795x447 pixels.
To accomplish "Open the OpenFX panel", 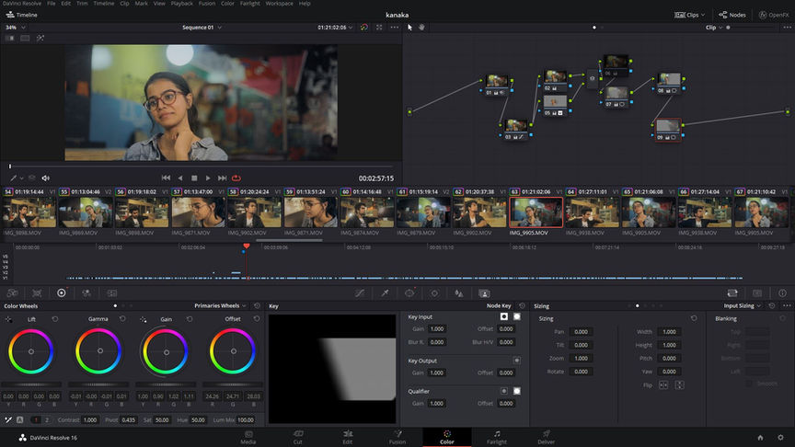I will point(773,15).
